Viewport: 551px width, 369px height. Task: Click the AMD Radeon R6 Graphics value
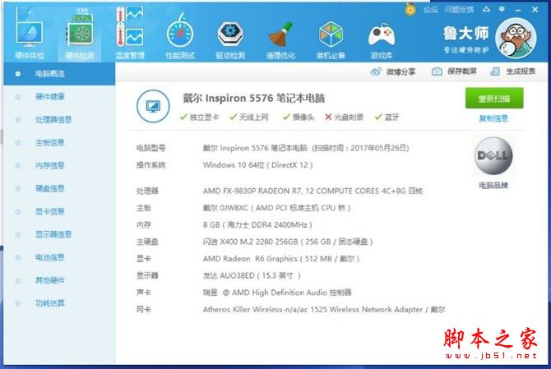[x=281, y=259]
